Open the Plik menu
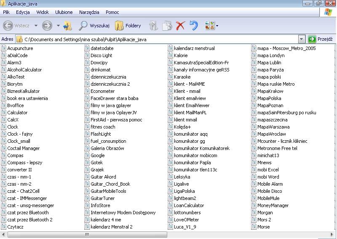This screenshot has height=239, width=337. pyautogui.click(x=6, y=12)
